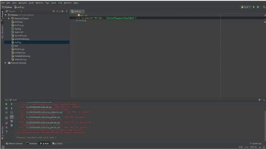The height and width of the screenshot is (149, 266).
Task: Clear console with the trash icon
Action: point(12,125)
